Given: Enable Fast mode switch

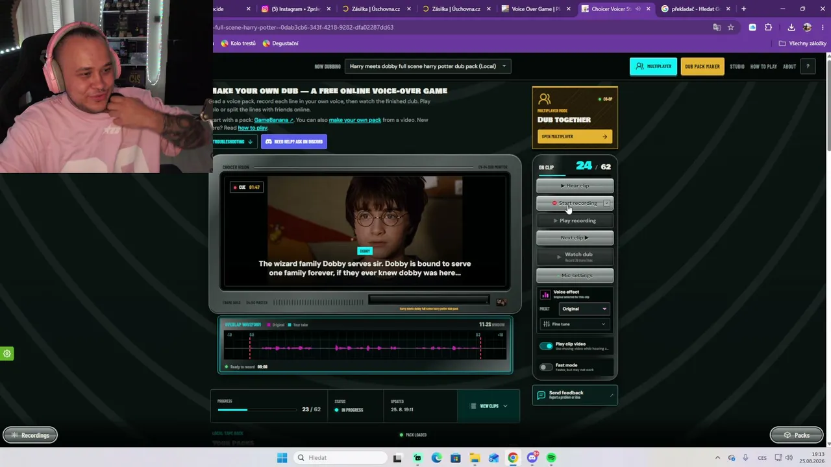Looking at the screenshot, I should (x=546, y=367).
